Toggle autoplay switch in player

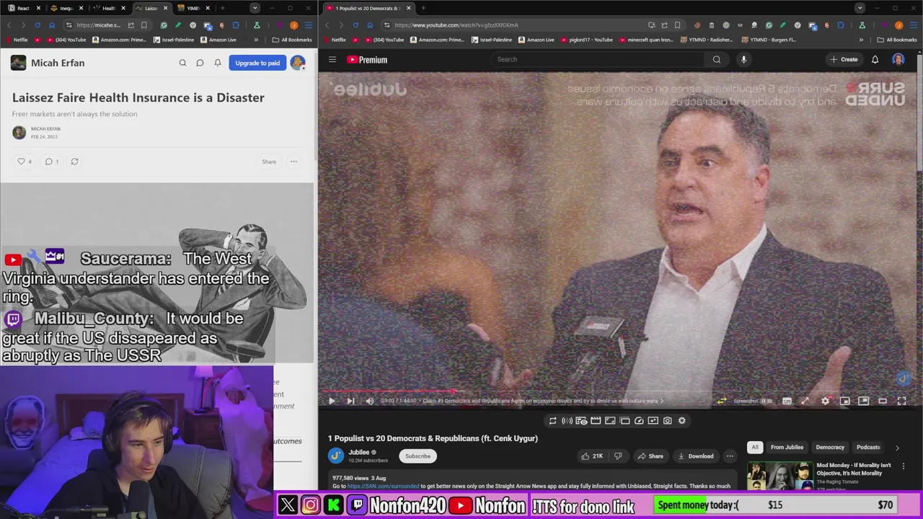(766, 401)
